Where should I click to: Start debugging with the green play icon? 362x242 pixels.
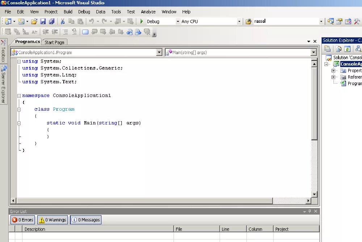(142, 21)
